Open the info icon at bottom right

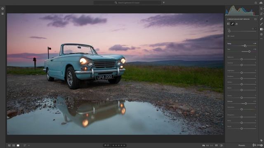click(x=262, y=145)
